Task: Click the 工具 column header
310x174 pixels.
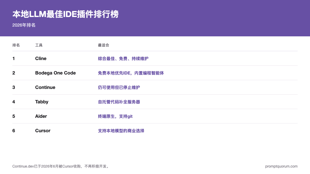Action: (x=39, y=45)
